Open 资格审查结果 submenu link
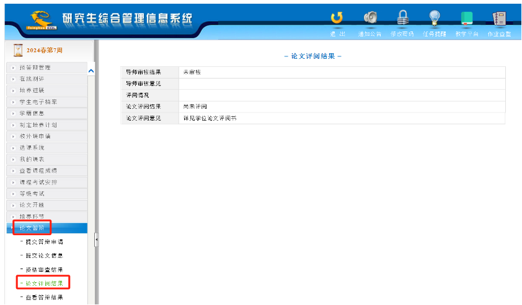Screen dimensions: 522x305 click(44, 270)
